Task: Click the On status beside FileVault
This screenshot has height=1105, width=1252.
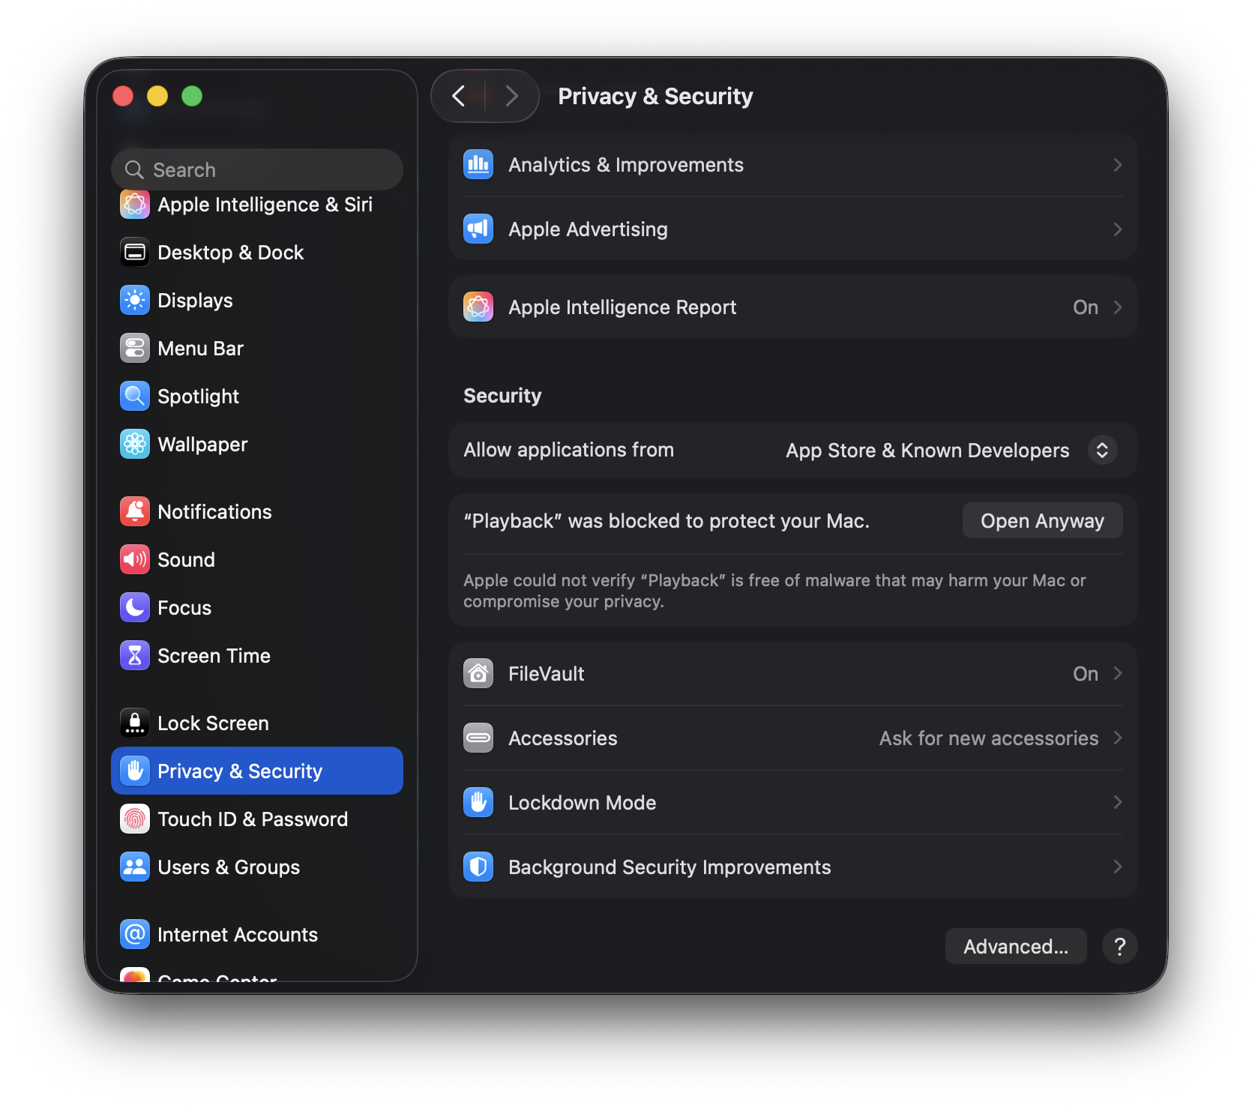Action: 1086,674
